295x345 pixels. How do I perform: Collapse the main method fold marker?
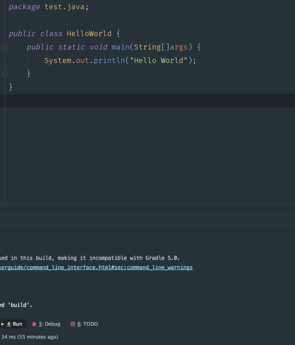coord(5,47)
